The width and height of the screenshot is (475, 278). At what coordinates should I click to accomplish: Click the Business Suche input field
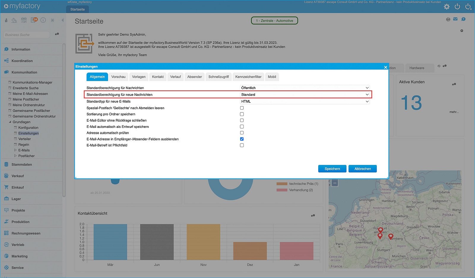click(x=27, y=35)
